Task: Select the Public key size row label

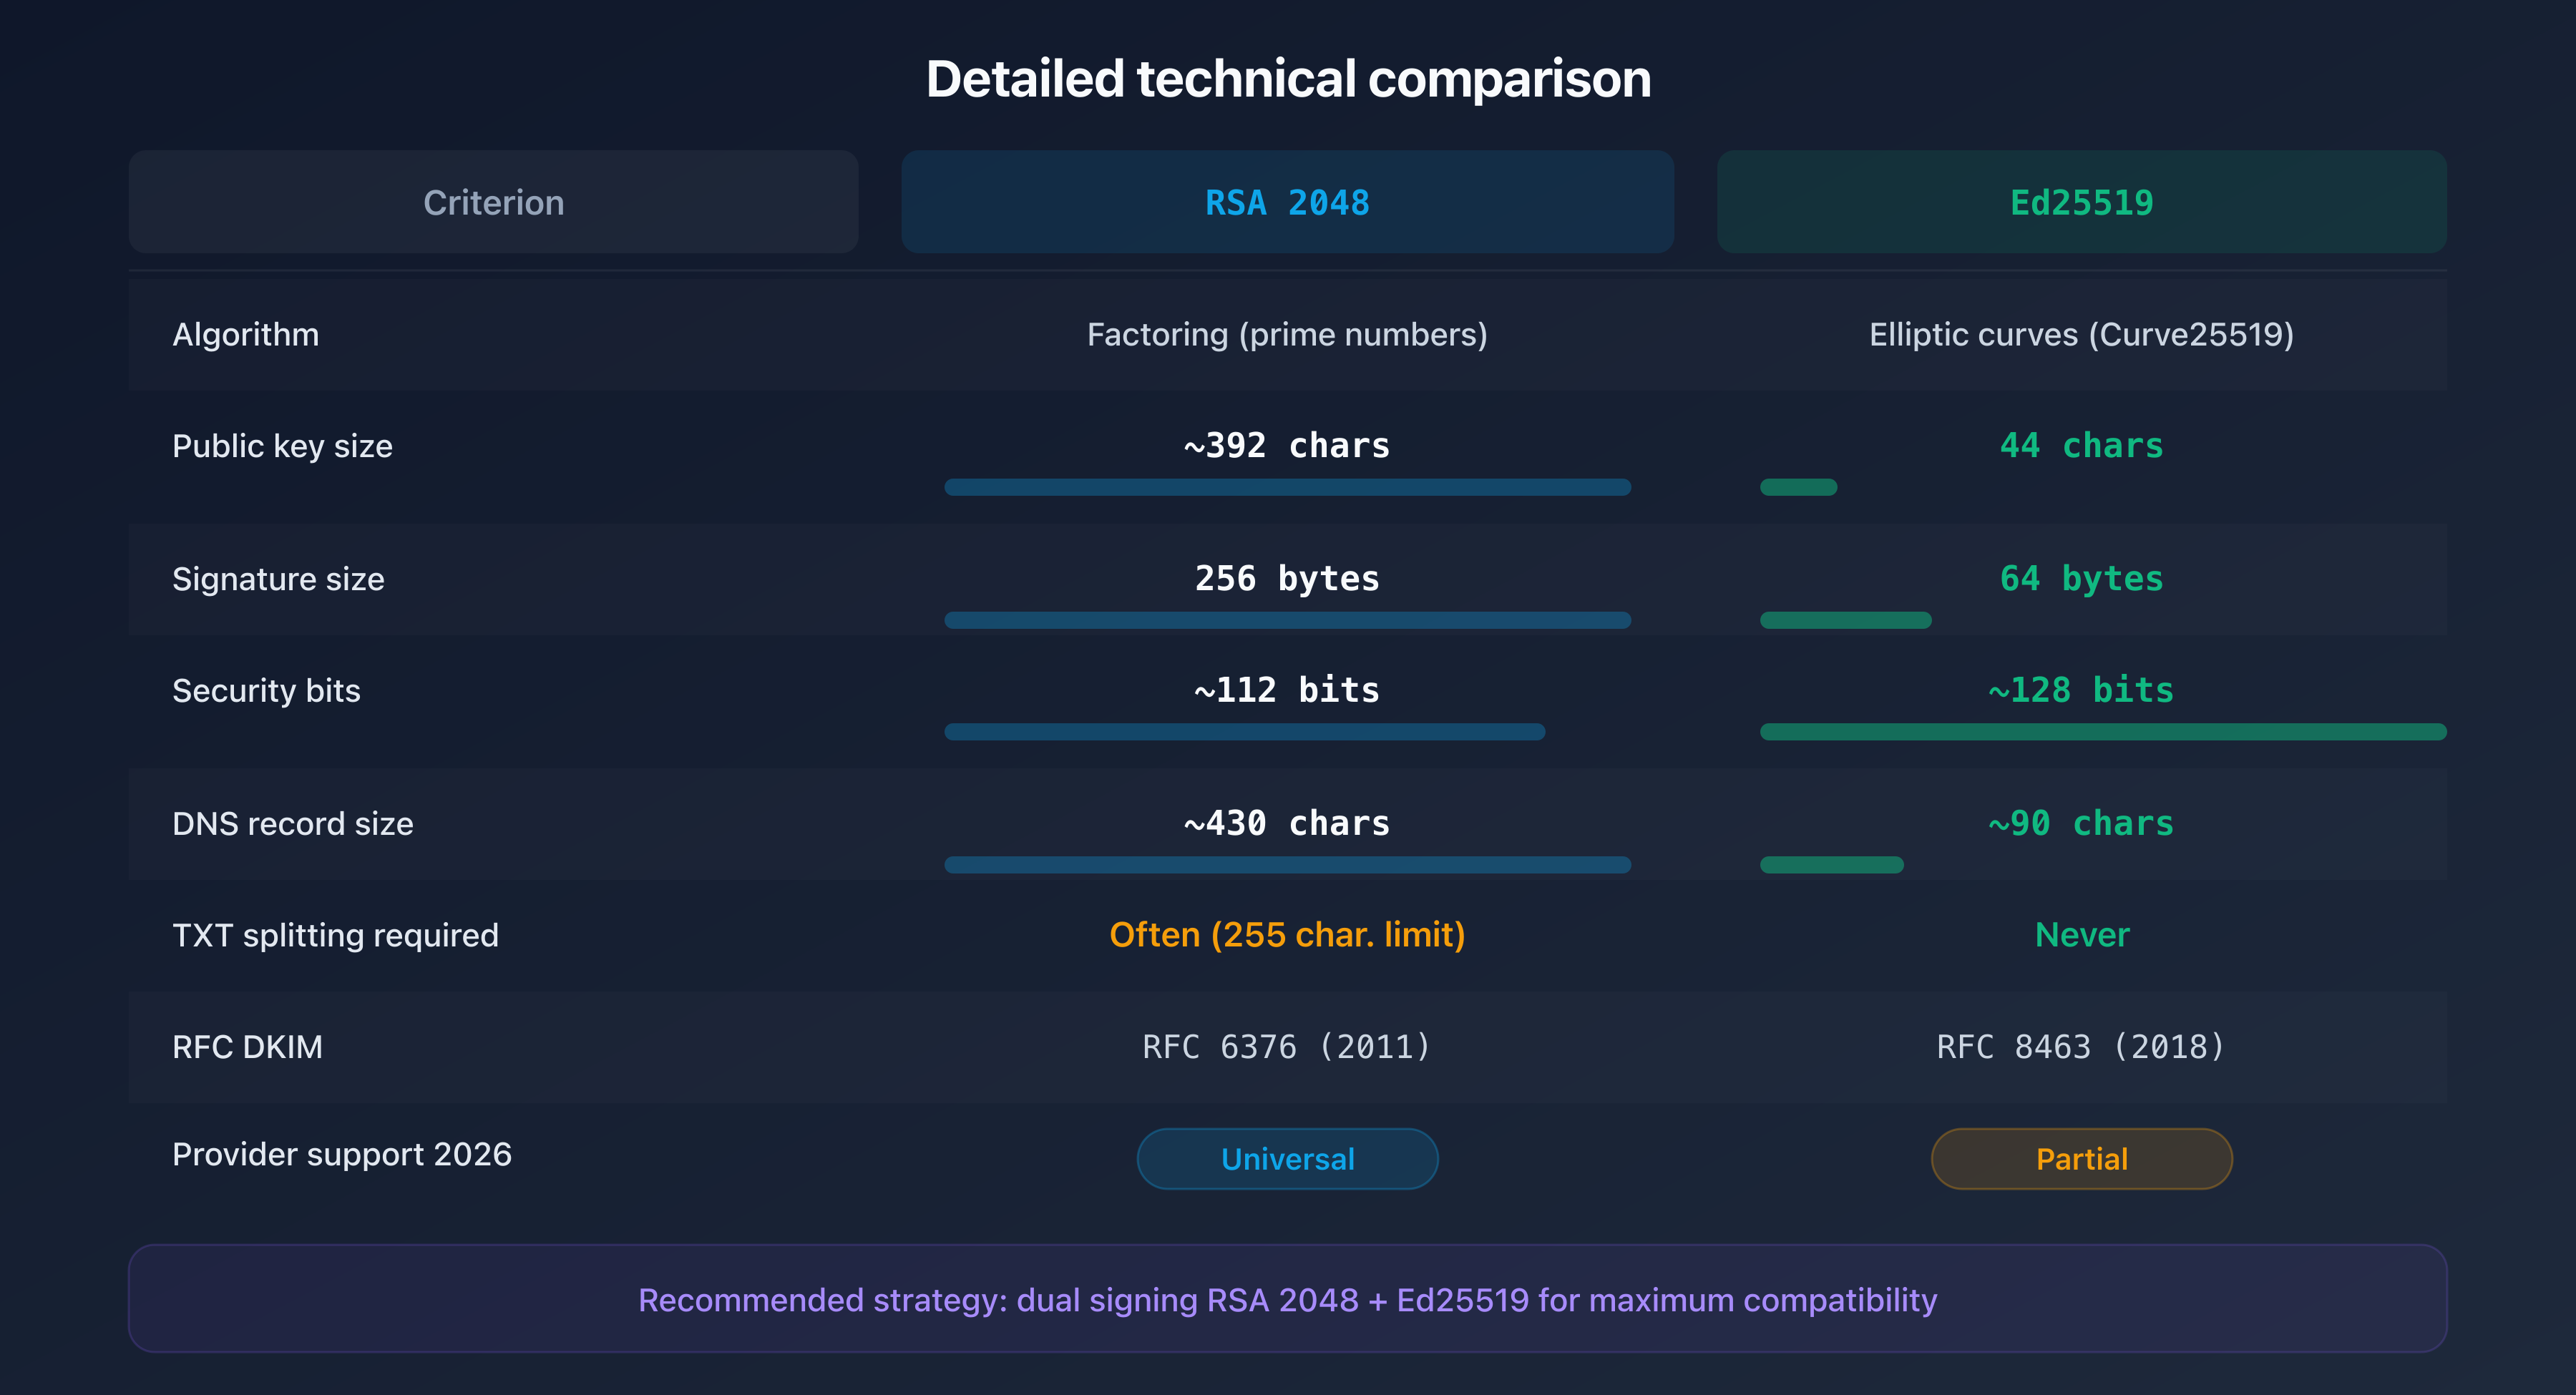Action: click(283, 446)
